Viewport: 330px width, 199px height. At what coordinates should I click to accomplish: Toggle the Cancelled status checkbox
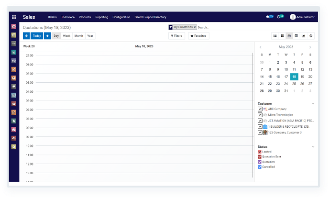click(260, 167)
